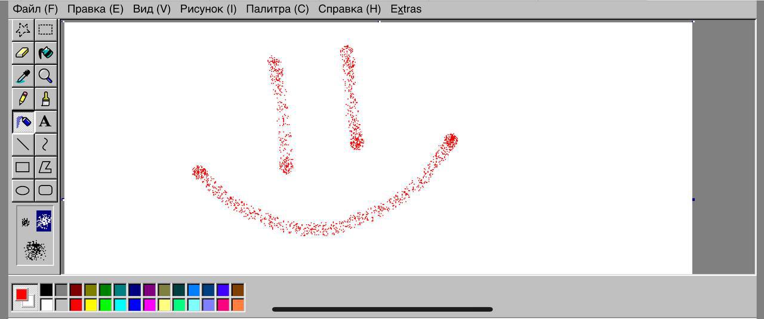Select the straight Line tool
The image size is (764, 319).
click(x=23, y=144)
